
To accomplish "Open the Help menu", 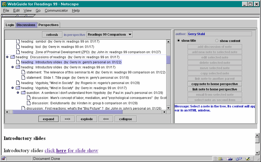I will (x=76, y=10).
